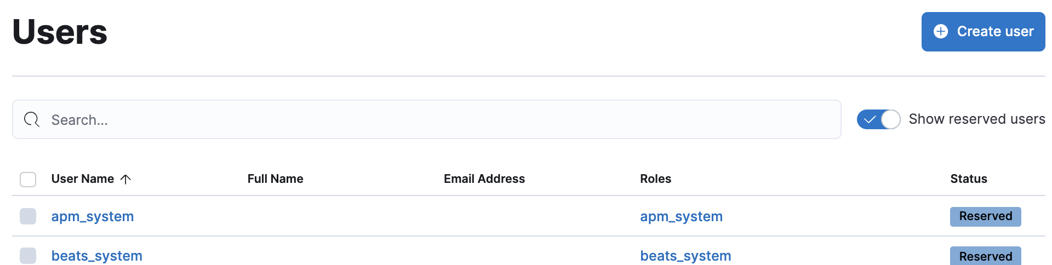The image size is (1052, 265).
Task: Click the Roles column header
Action: [x=655, y=179]
